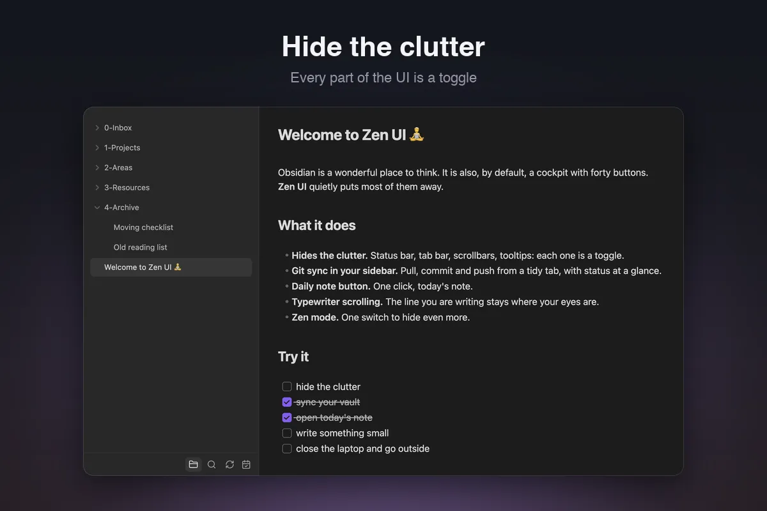
Task: Select the Welcome to Zen UI note
Action: 171,267
